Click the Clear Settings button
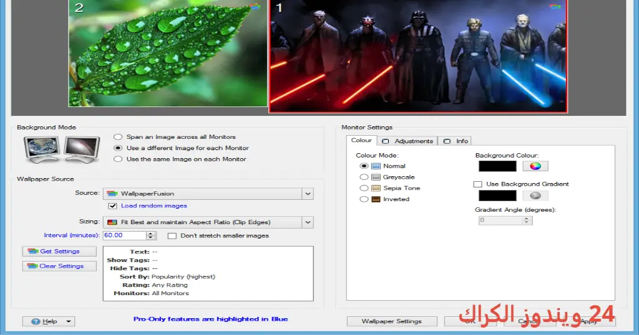639x335 pixels. [59, 266]
